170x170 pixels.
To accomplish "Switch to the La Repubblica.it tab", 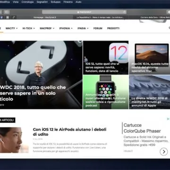I will [x=101, y=17].
